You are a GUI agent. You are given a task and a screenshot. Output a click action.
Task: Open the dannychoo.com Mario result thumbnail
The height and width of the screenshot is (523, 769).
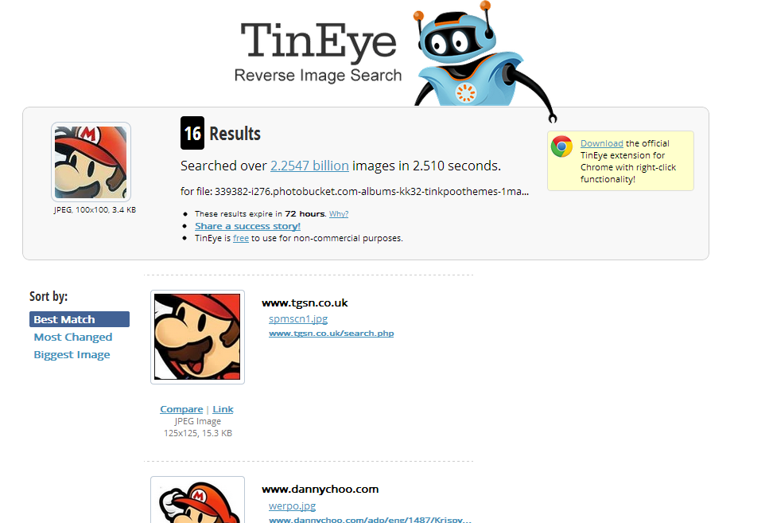pos(197,500)
